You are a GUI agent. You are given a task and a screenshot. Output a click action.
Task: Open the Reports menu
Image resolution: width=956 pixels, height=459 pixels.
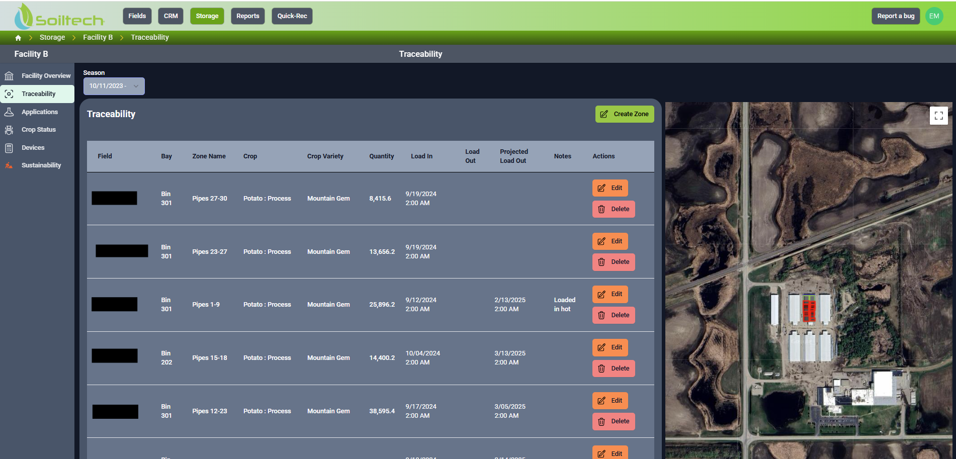pyautogui.click(x=248, y=16)
